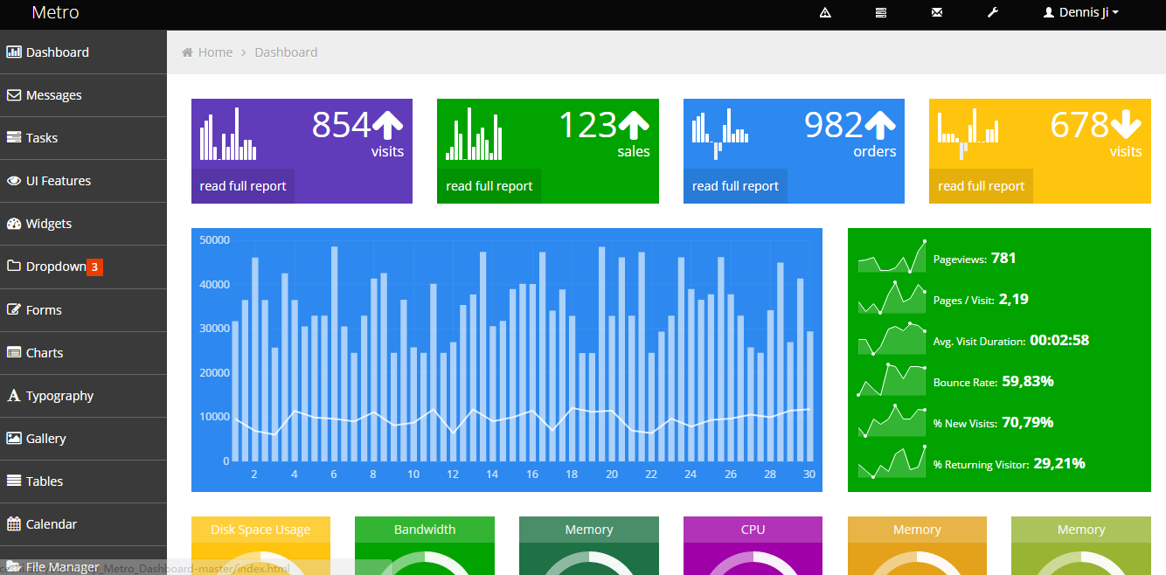
Task: Click the Calendar sidebar icon
Action: tap(14, 523)
